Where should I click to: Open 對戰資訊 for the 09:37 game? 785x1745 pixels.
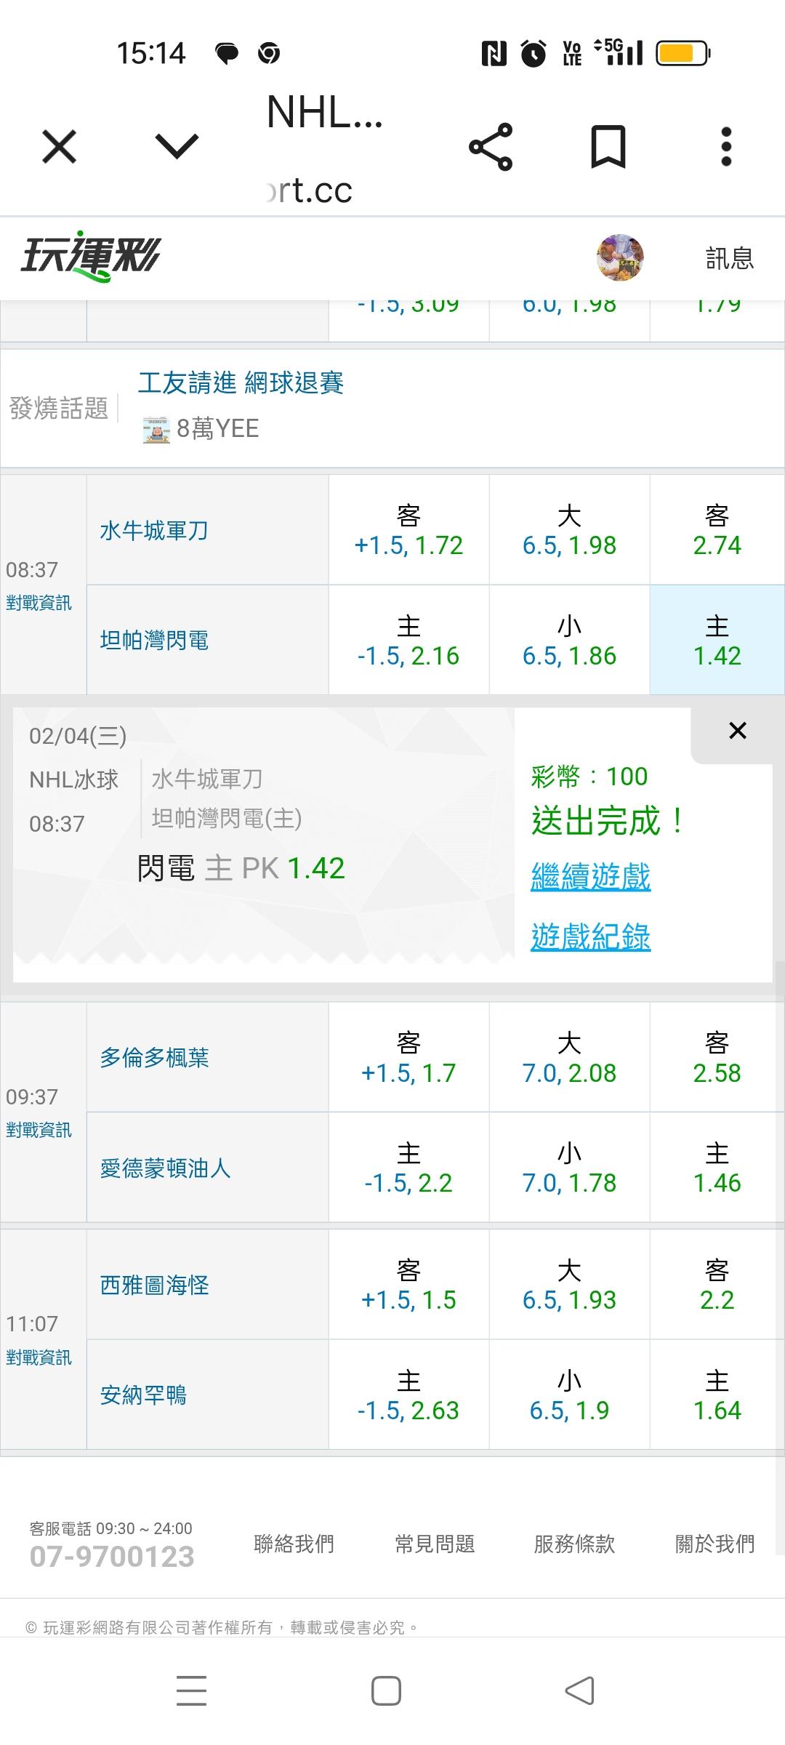[x=39, y=1130]
